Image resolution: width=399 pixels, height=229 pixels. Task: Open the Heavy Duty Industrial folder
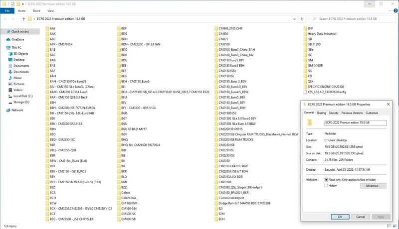point(324,33)
